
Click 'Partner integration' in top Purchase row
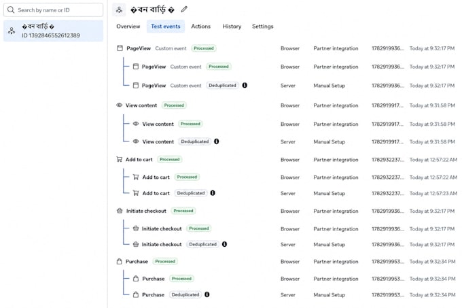pos(336,262)
